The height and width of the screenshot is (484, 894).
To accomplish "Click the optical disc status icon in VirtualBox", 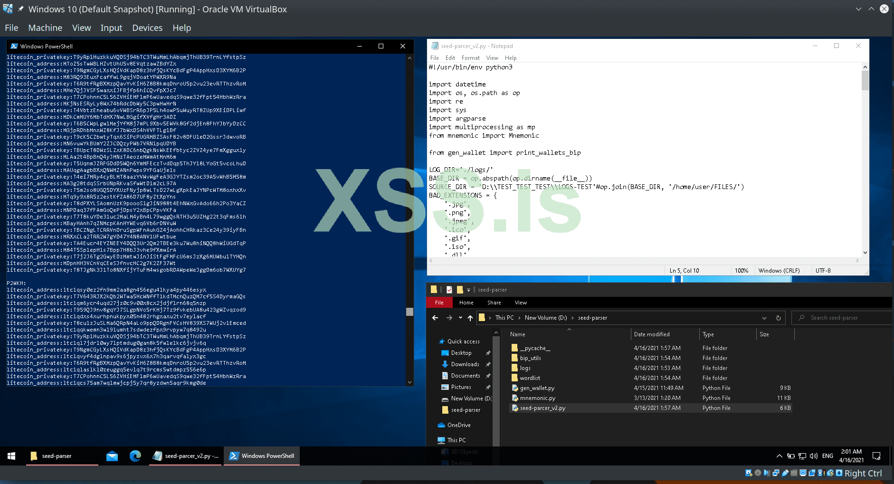I will (x=758, y=473).
